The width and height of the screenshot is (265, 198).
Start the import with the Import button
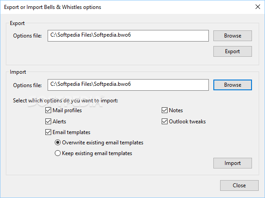[x=232, y=163]
